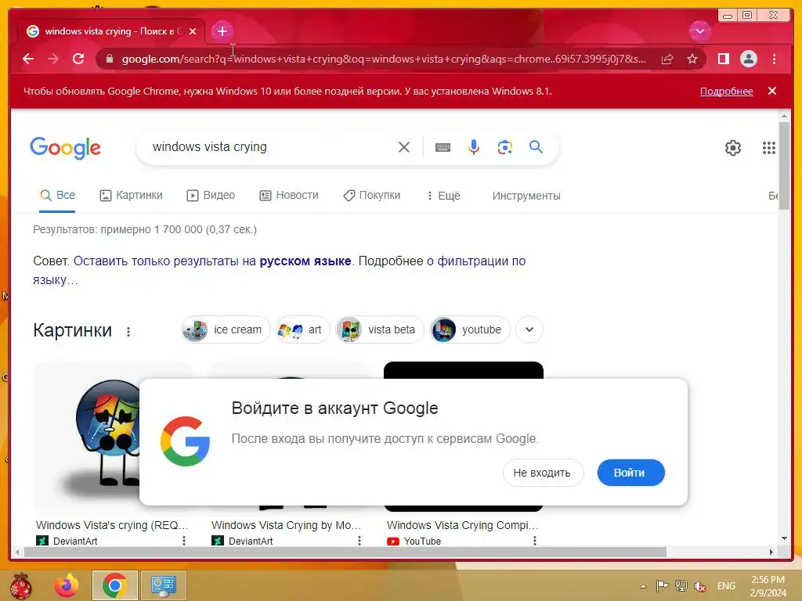802x601 pixels.
Task: Open the Google apps grid
Action: click(769, 148)
